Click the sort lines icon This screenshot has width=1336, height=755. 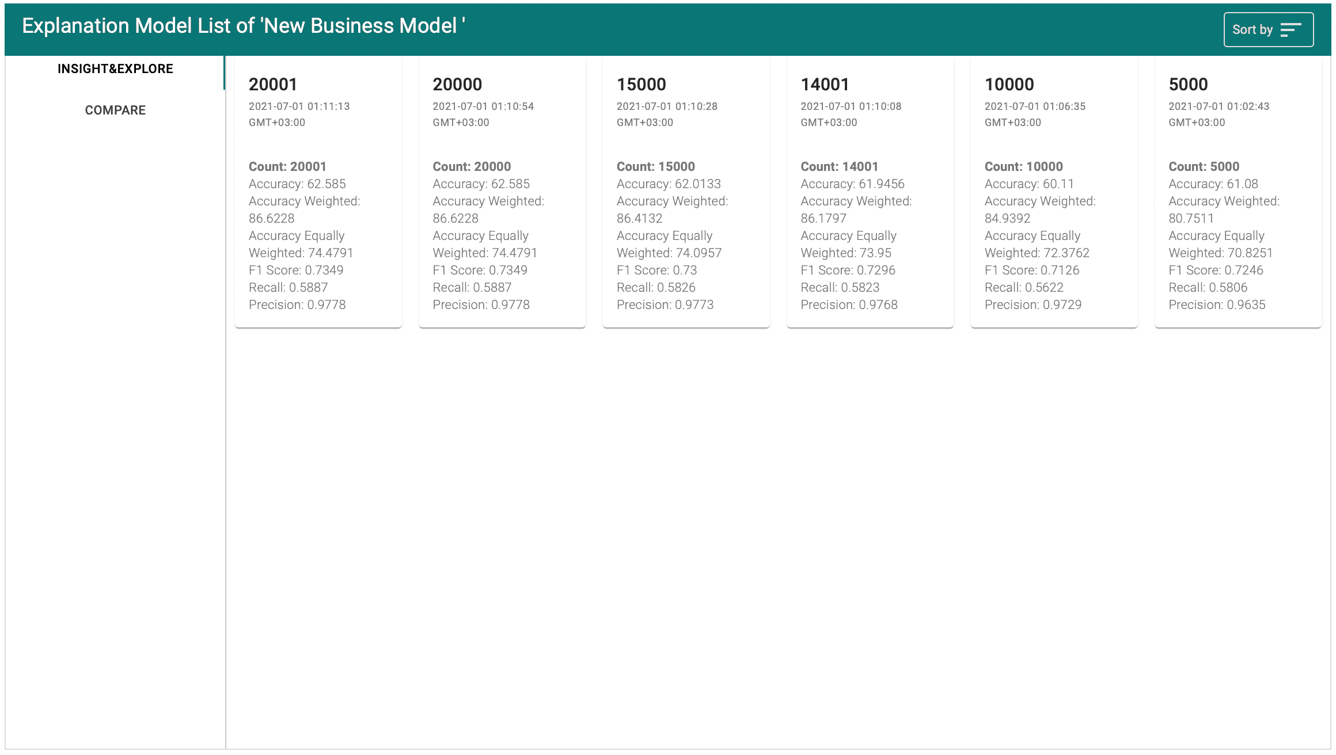[1291, 30]
